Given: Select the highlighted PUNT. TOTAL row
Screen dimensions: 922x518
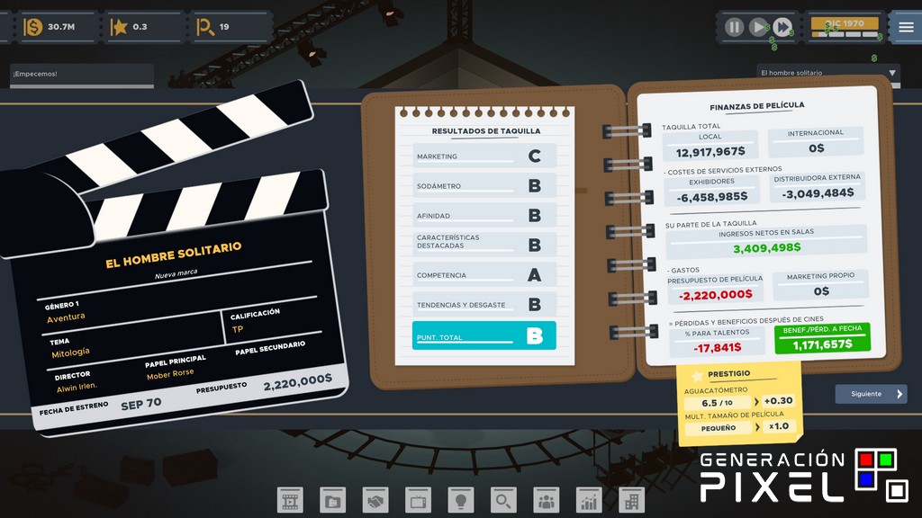Looking at the screenshot, I should click(484, 335).
